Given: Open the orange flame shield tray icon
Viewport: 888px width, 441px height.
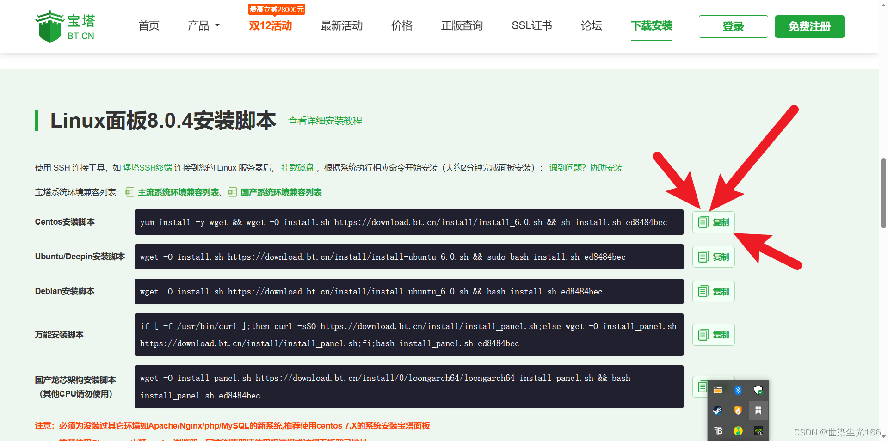Looking at the screenshot, I should pos(738,410).
